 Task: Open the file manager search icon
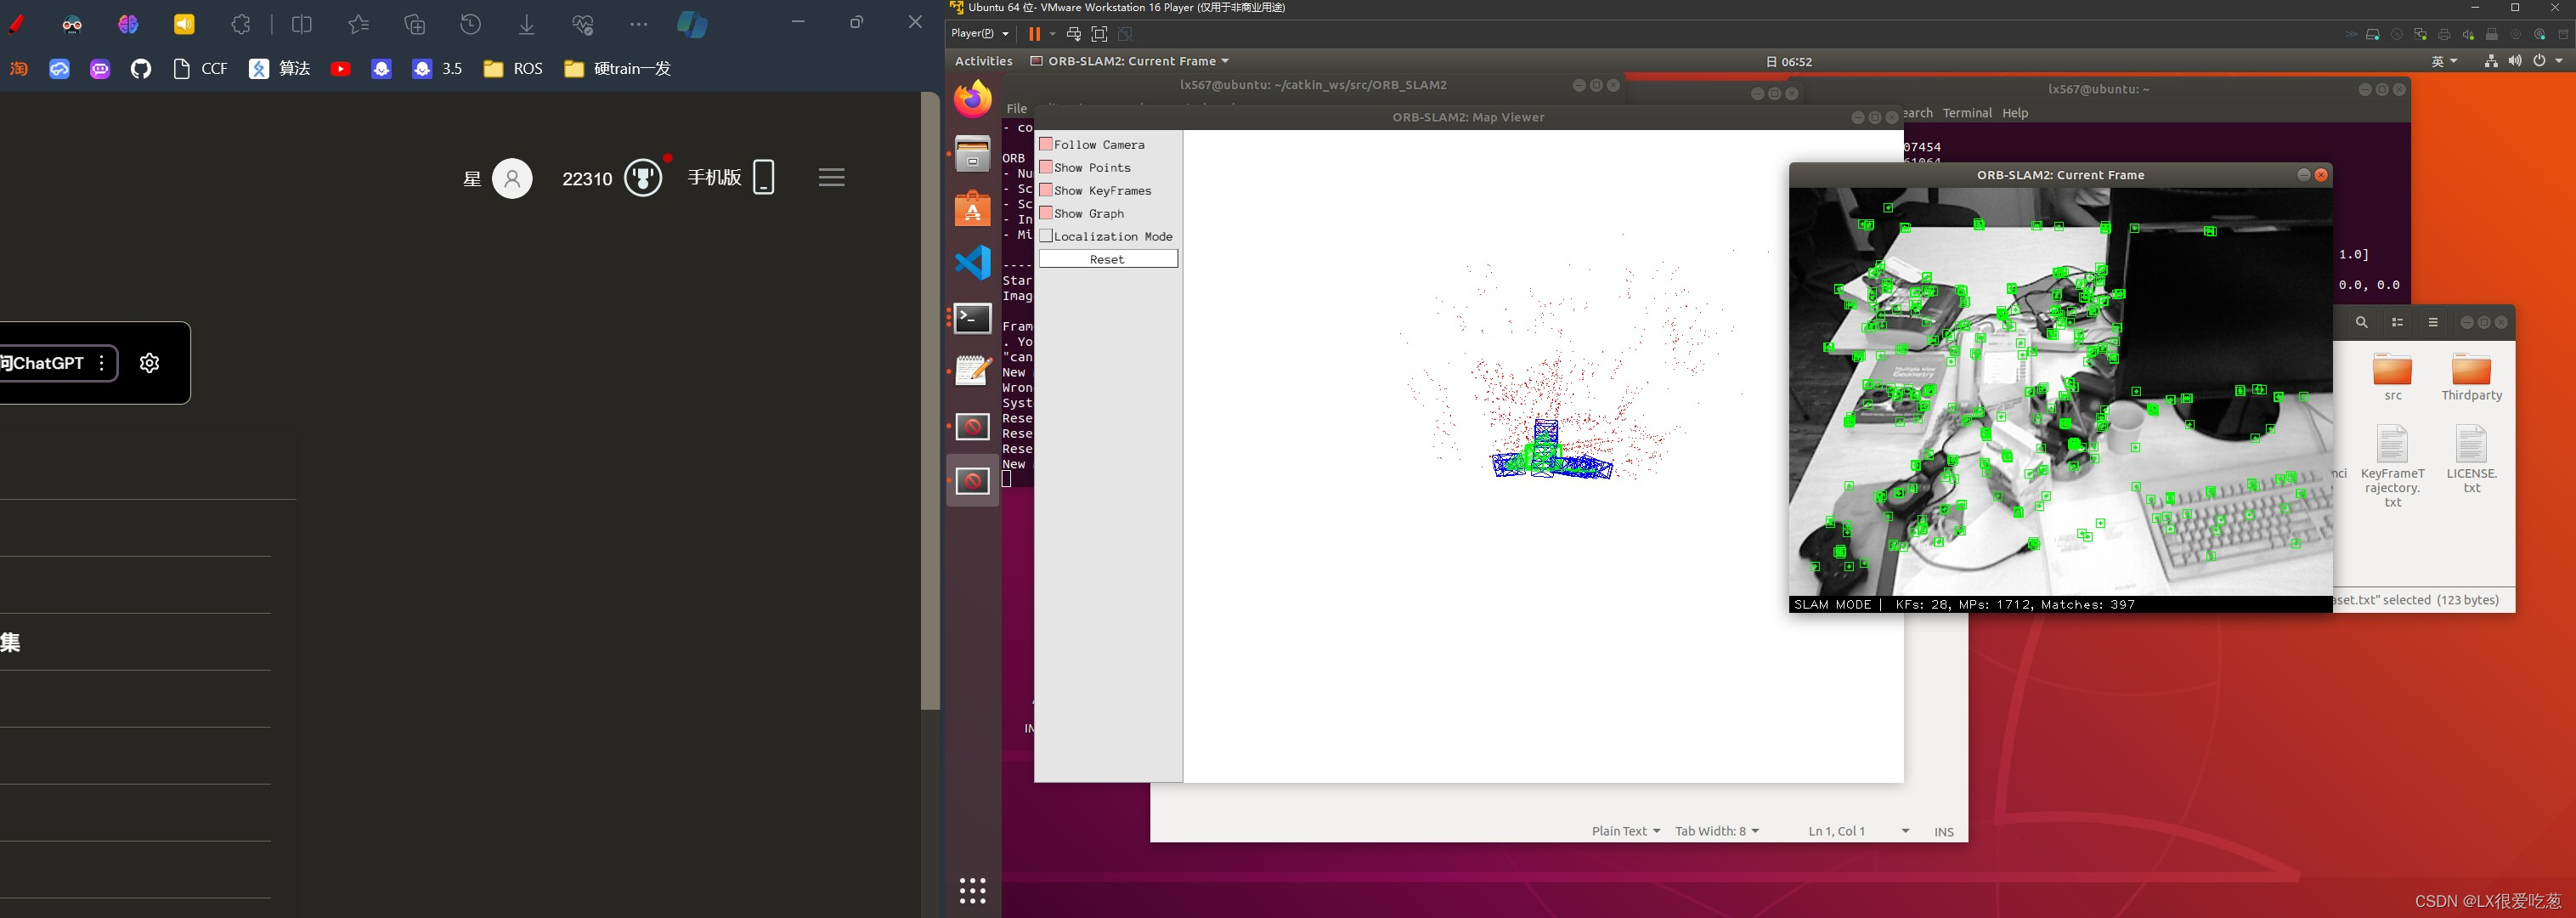(x=2361, y=322)
